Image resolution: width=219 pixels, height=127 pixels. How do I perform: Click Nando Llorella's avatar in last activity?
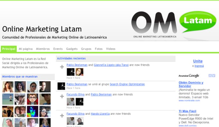coord(80,121)
